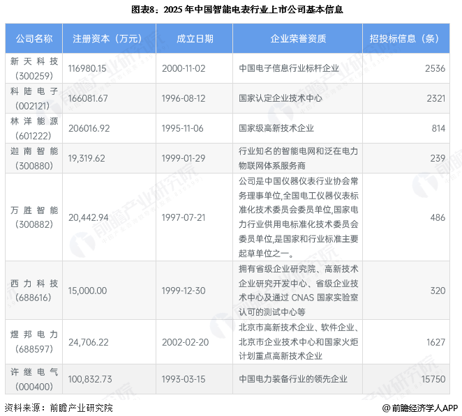Select the 成立日期 column header
462x416 pixels.
(195, 38)
